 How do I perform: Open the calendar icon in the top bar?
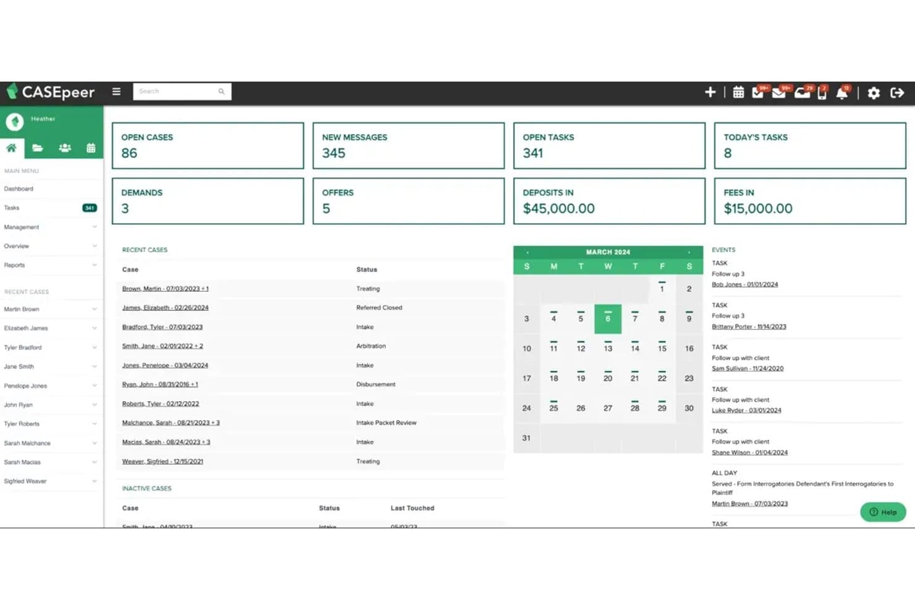(738, 93)
